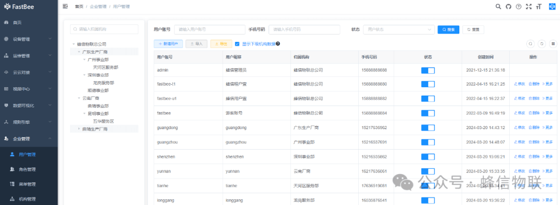560x205 pixels.
Task: Open the font size setting icon
Action: click(539, 6)
